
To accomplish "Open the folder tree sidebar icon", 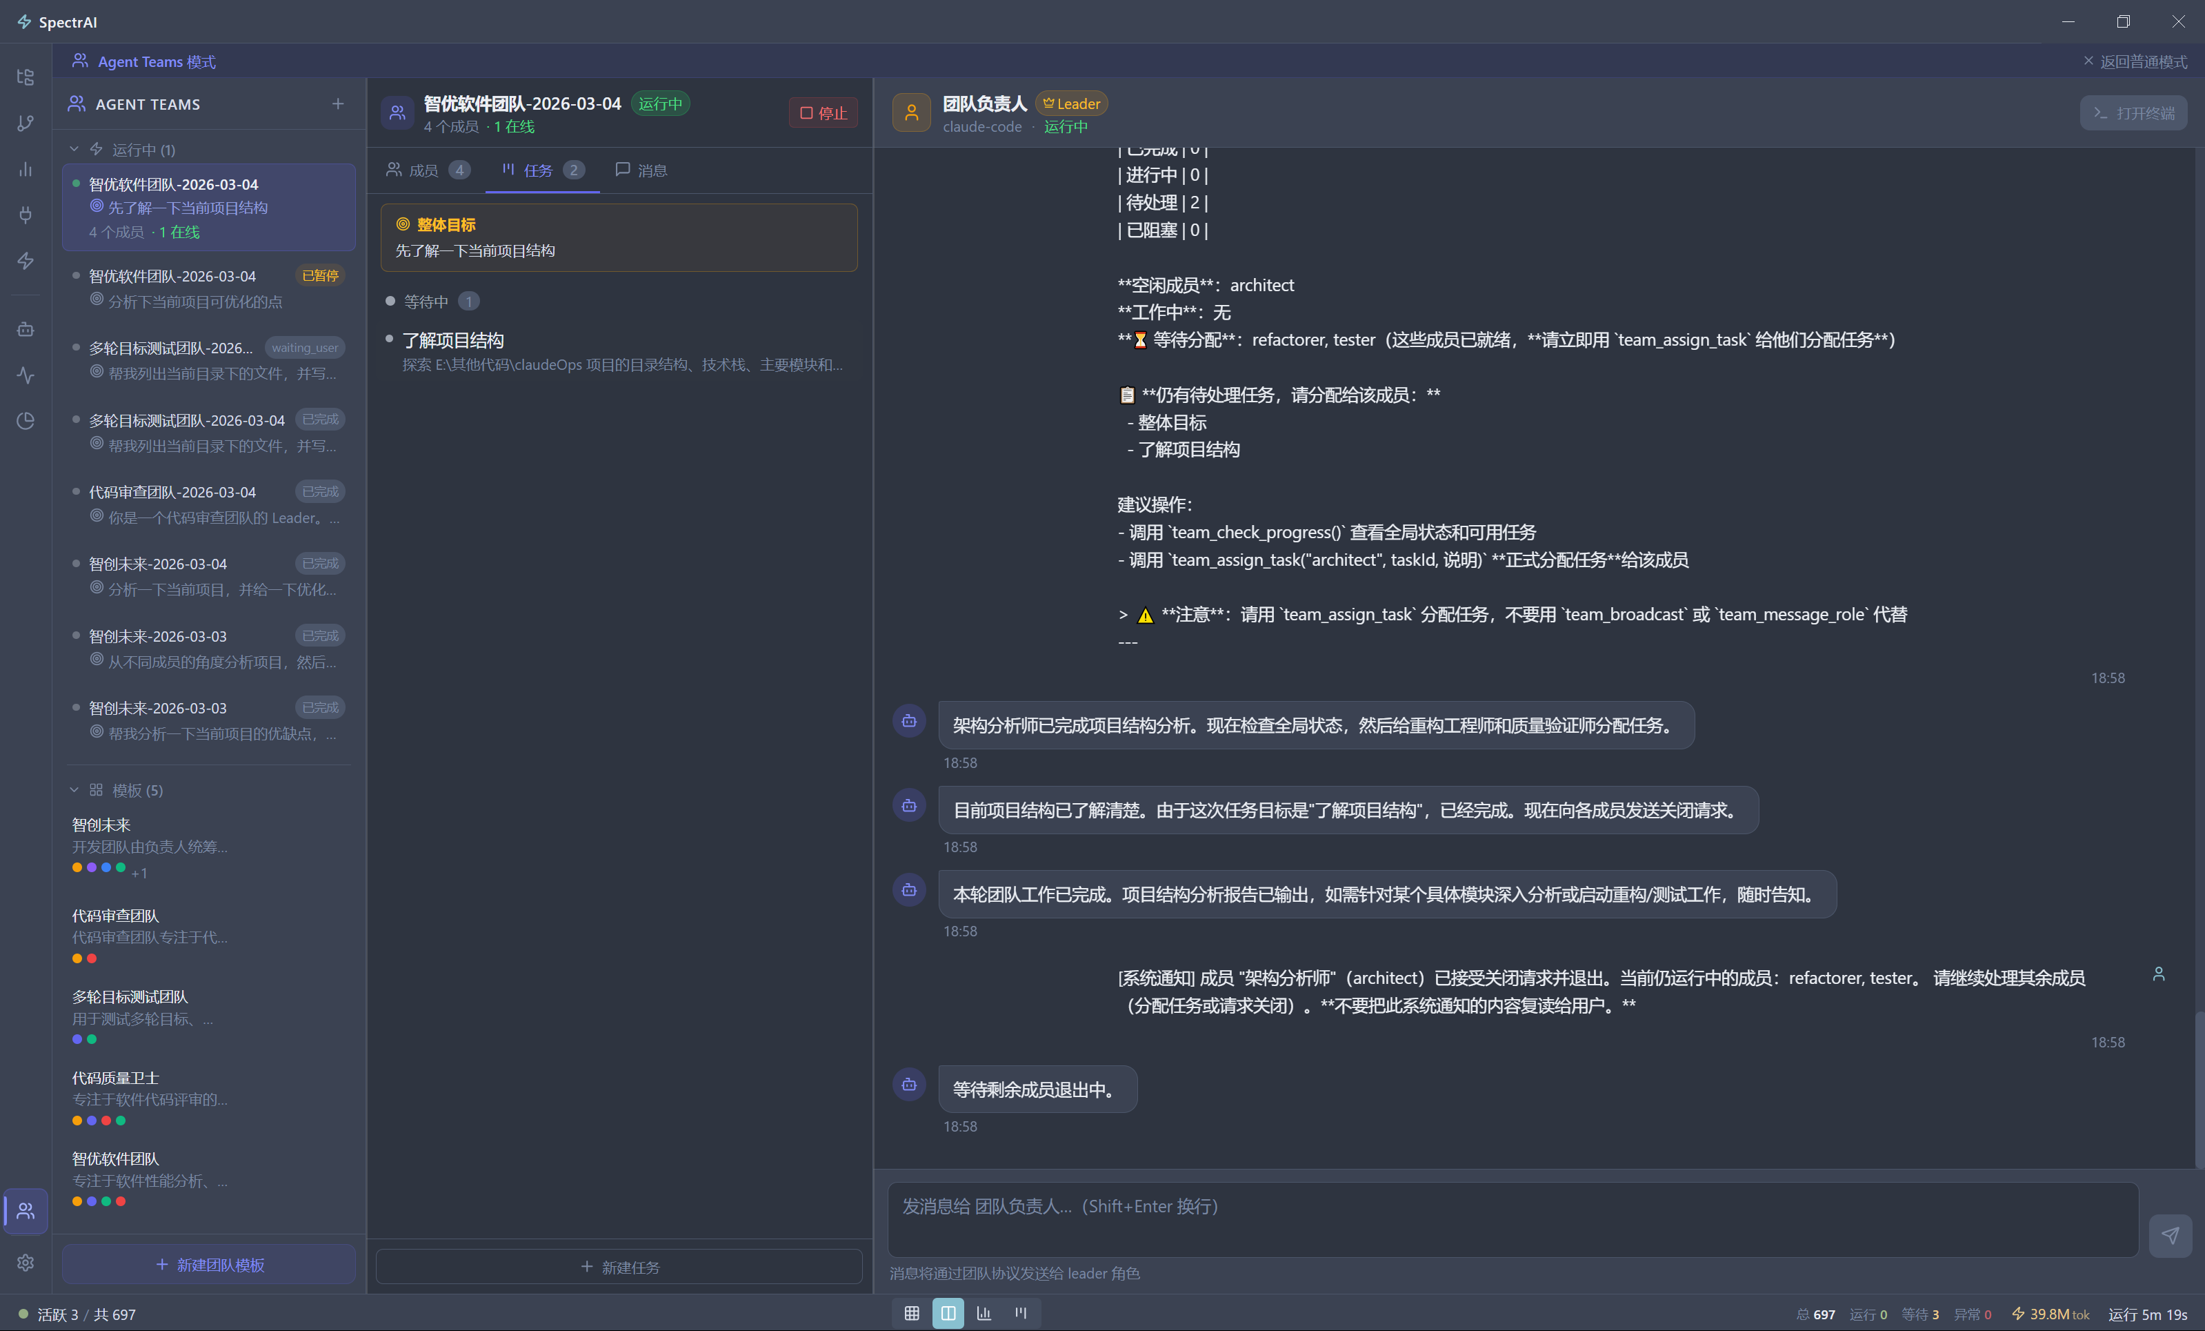I will click(25, 77).
